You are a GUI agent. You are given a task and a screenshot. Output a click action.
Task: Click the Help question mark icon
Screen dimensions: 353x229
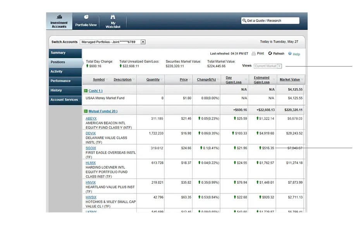(290, 53)
